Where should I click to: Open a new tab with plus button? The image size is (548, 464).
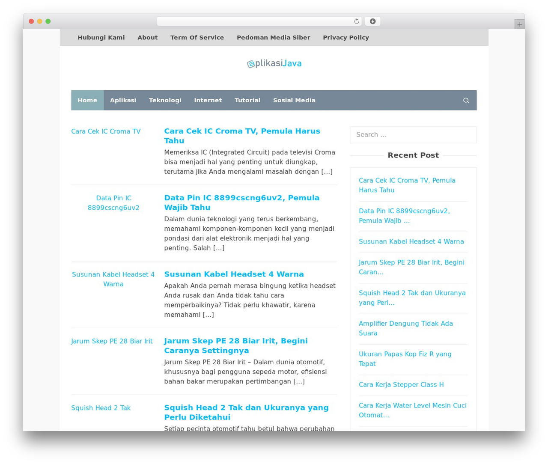pyautogui.click(x=519, y=24)
